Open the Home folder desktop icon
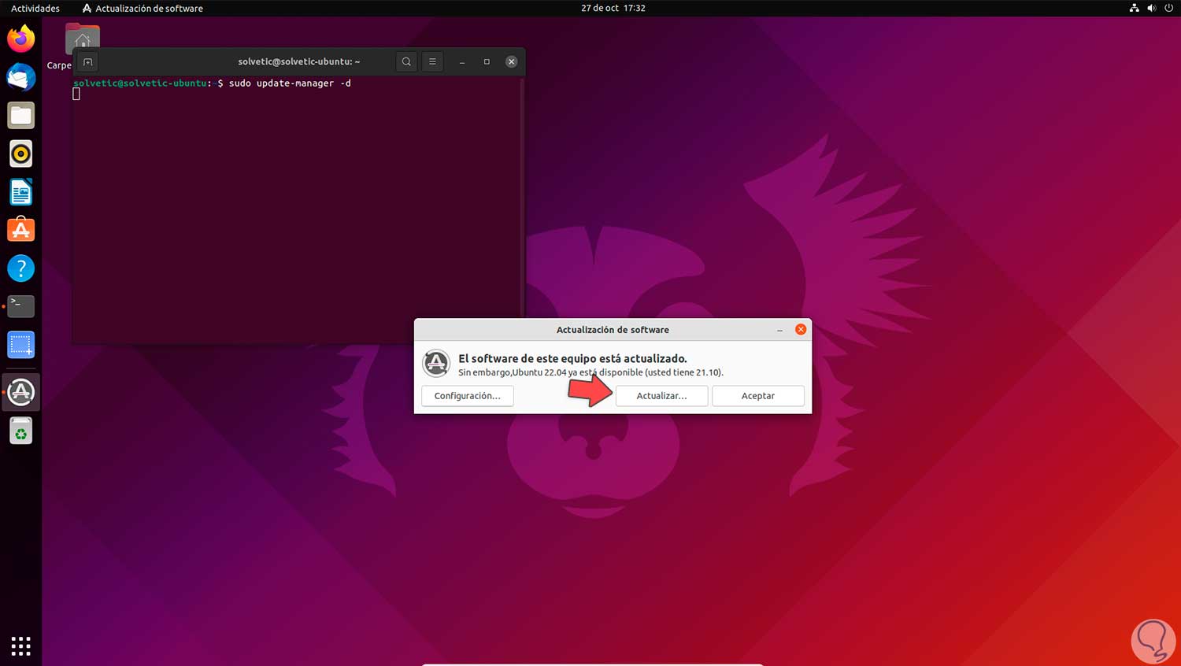The image size is (1181, 666). tap(83, 38)
